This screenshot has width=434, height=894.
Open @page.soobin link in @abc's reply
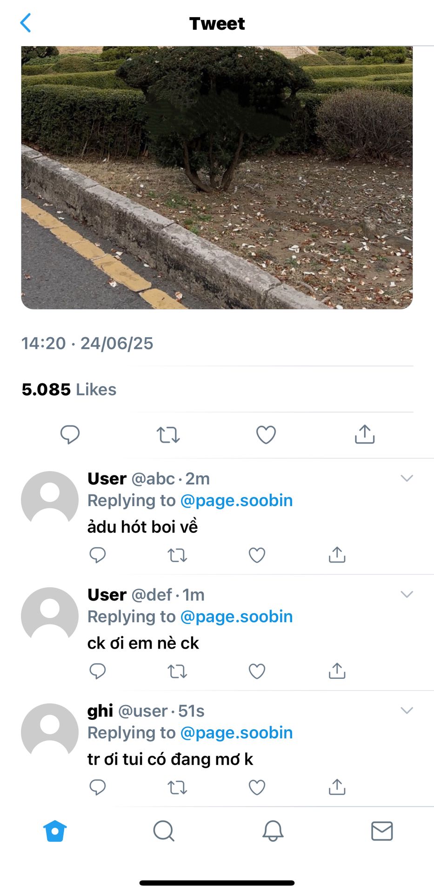tap(236, 501)
